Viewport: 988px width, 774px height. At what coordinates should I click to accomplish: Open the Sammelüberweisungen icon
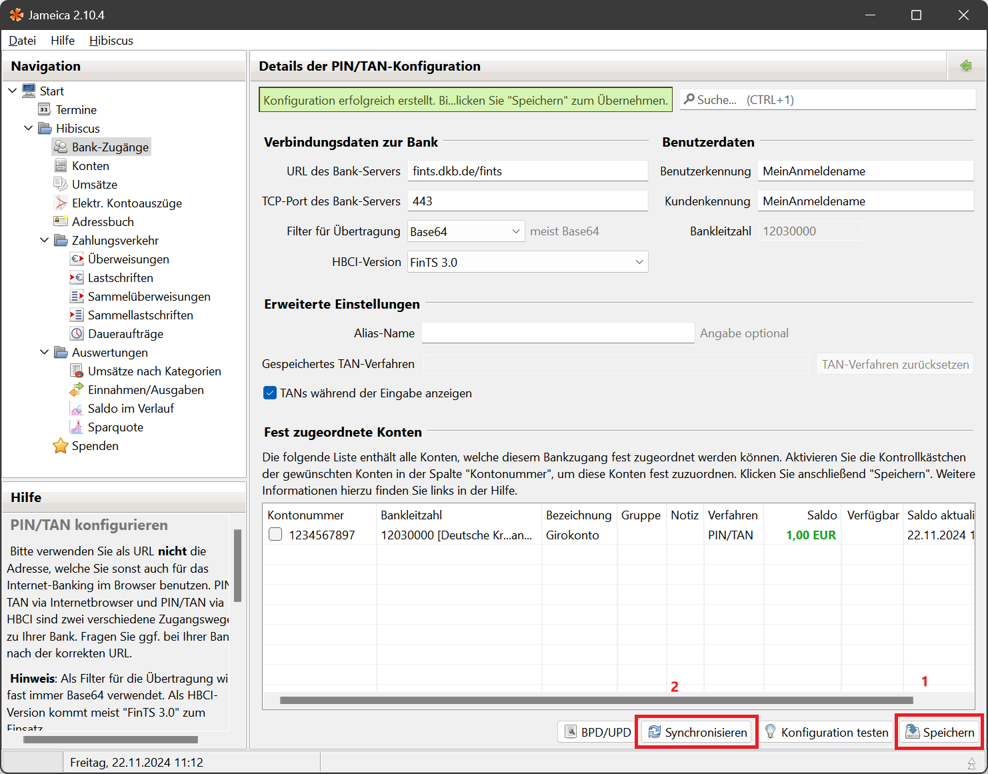tap(77, 296)
